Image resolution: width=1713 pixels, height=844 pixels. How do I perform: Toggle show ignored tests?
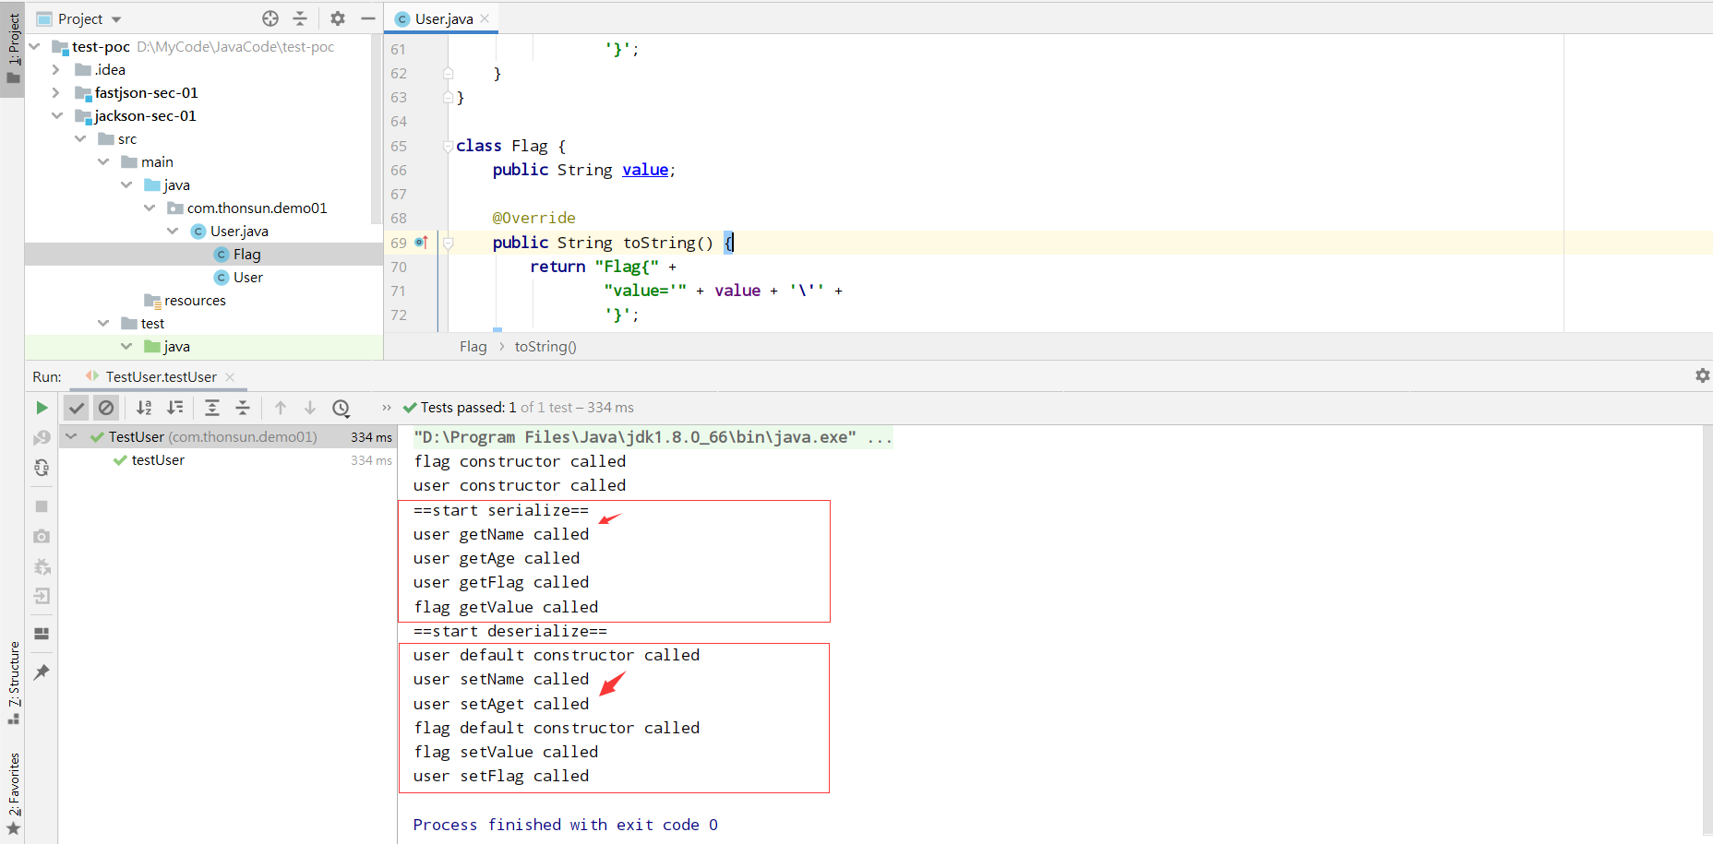(106, 408)
